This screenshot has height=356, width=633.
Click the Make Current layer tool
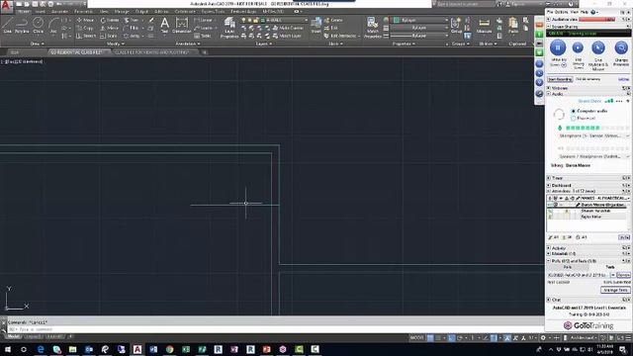tap(288, 28)
